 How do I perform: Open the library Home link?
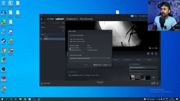pyautogui.click(x=43, y=23)
